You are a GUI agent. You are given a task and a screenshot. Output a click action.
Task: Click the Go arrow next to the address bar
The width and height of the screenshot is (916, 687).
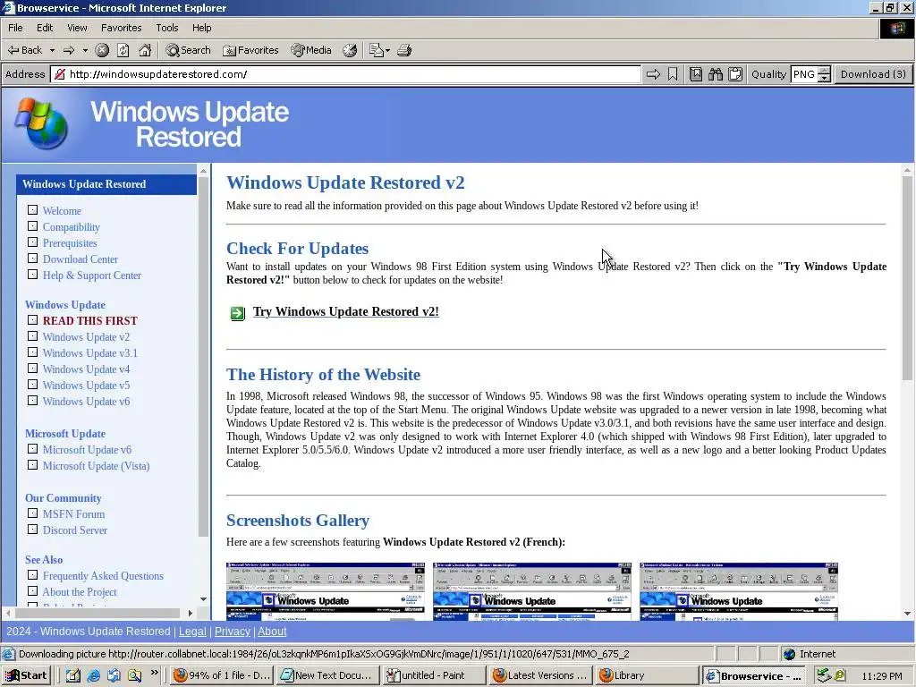click(653, 74)
